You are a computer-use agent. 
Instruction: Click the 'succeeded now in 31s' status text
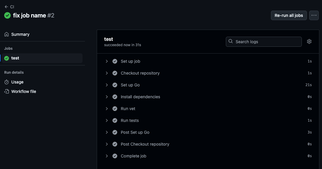[123, 45]
